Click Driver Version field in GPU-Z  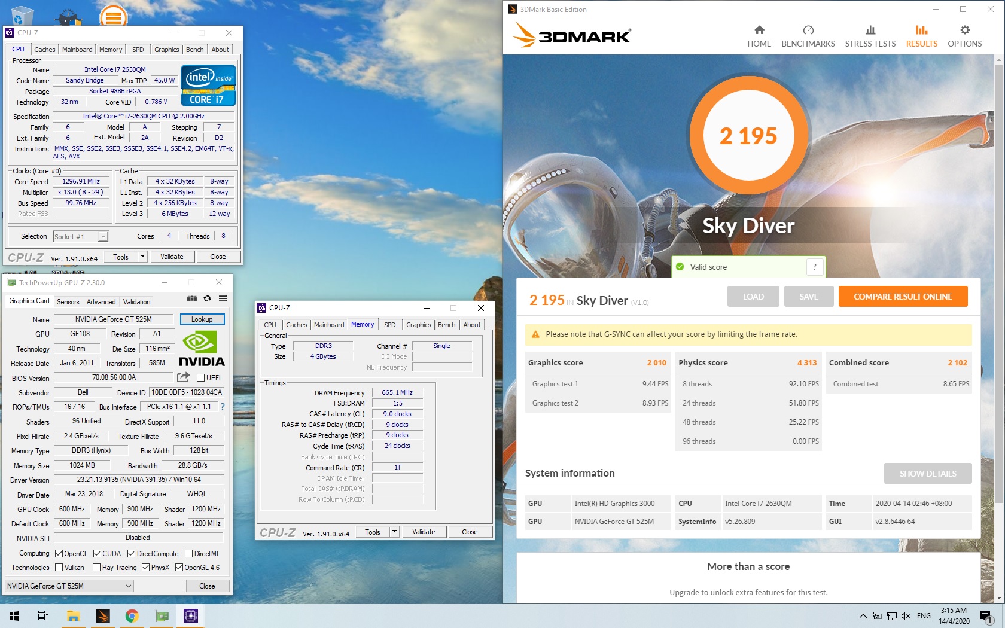139,480
